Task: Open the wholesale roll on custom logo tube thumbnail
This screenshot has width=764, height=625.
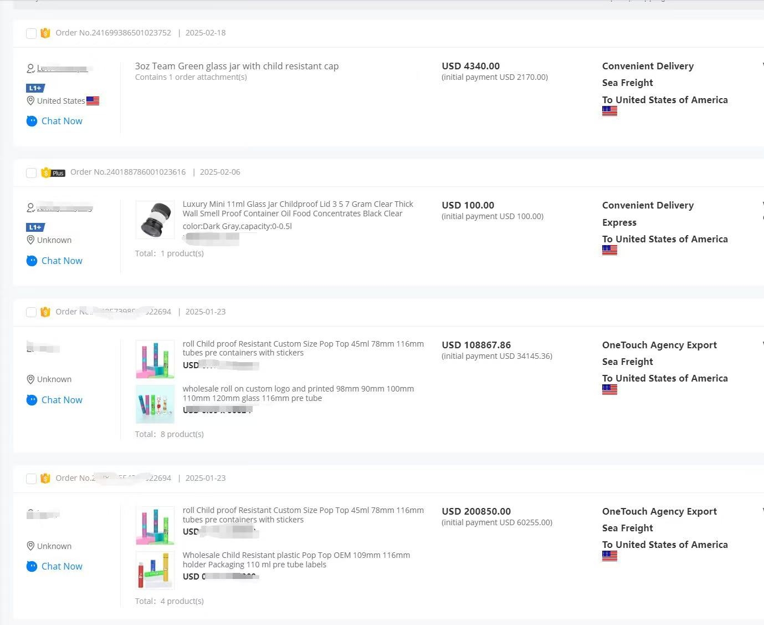Action: tap(155, 404)
